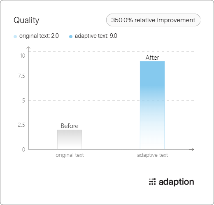Select the gray Before bar
Viewport: 214px width, 205px height.
click(70, 140)
